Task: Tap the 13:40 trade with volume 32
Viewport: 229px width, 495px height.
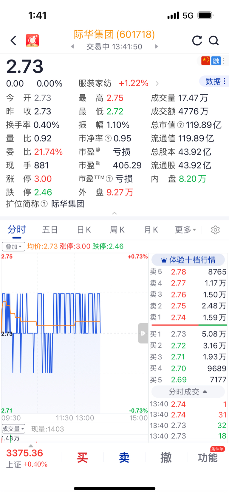Action: 188,425
